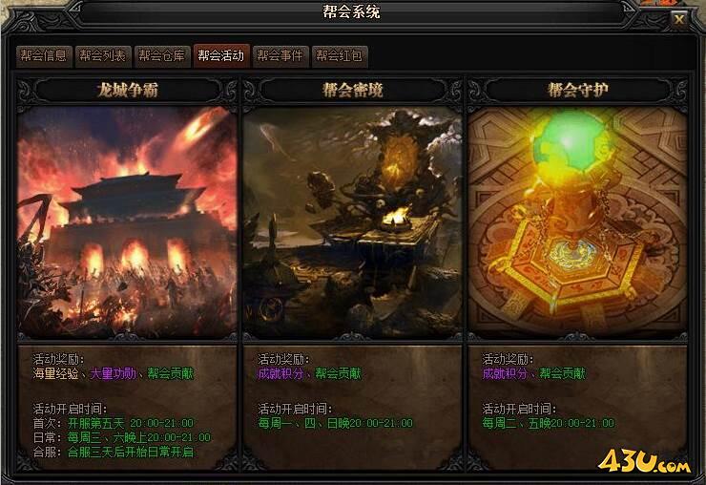Click the 帮会守护 title header
Screen dimensions: 706x485
tap(577, 90)
